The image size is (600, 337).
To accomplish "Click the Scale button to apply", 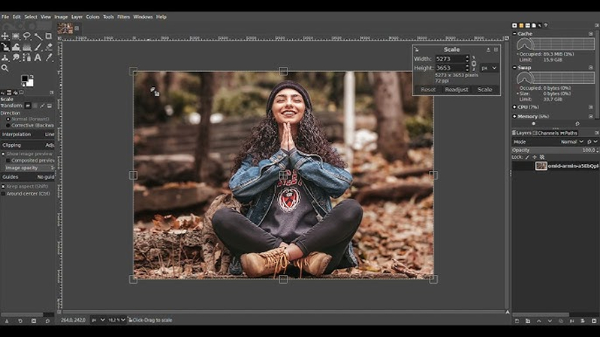I will tap(484, 90).
